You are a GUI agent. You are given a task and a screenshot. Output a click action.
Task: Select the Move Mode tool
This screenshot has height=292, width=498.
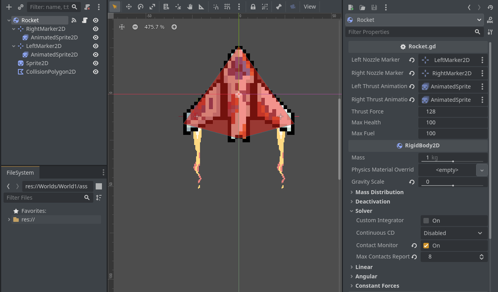129,7
